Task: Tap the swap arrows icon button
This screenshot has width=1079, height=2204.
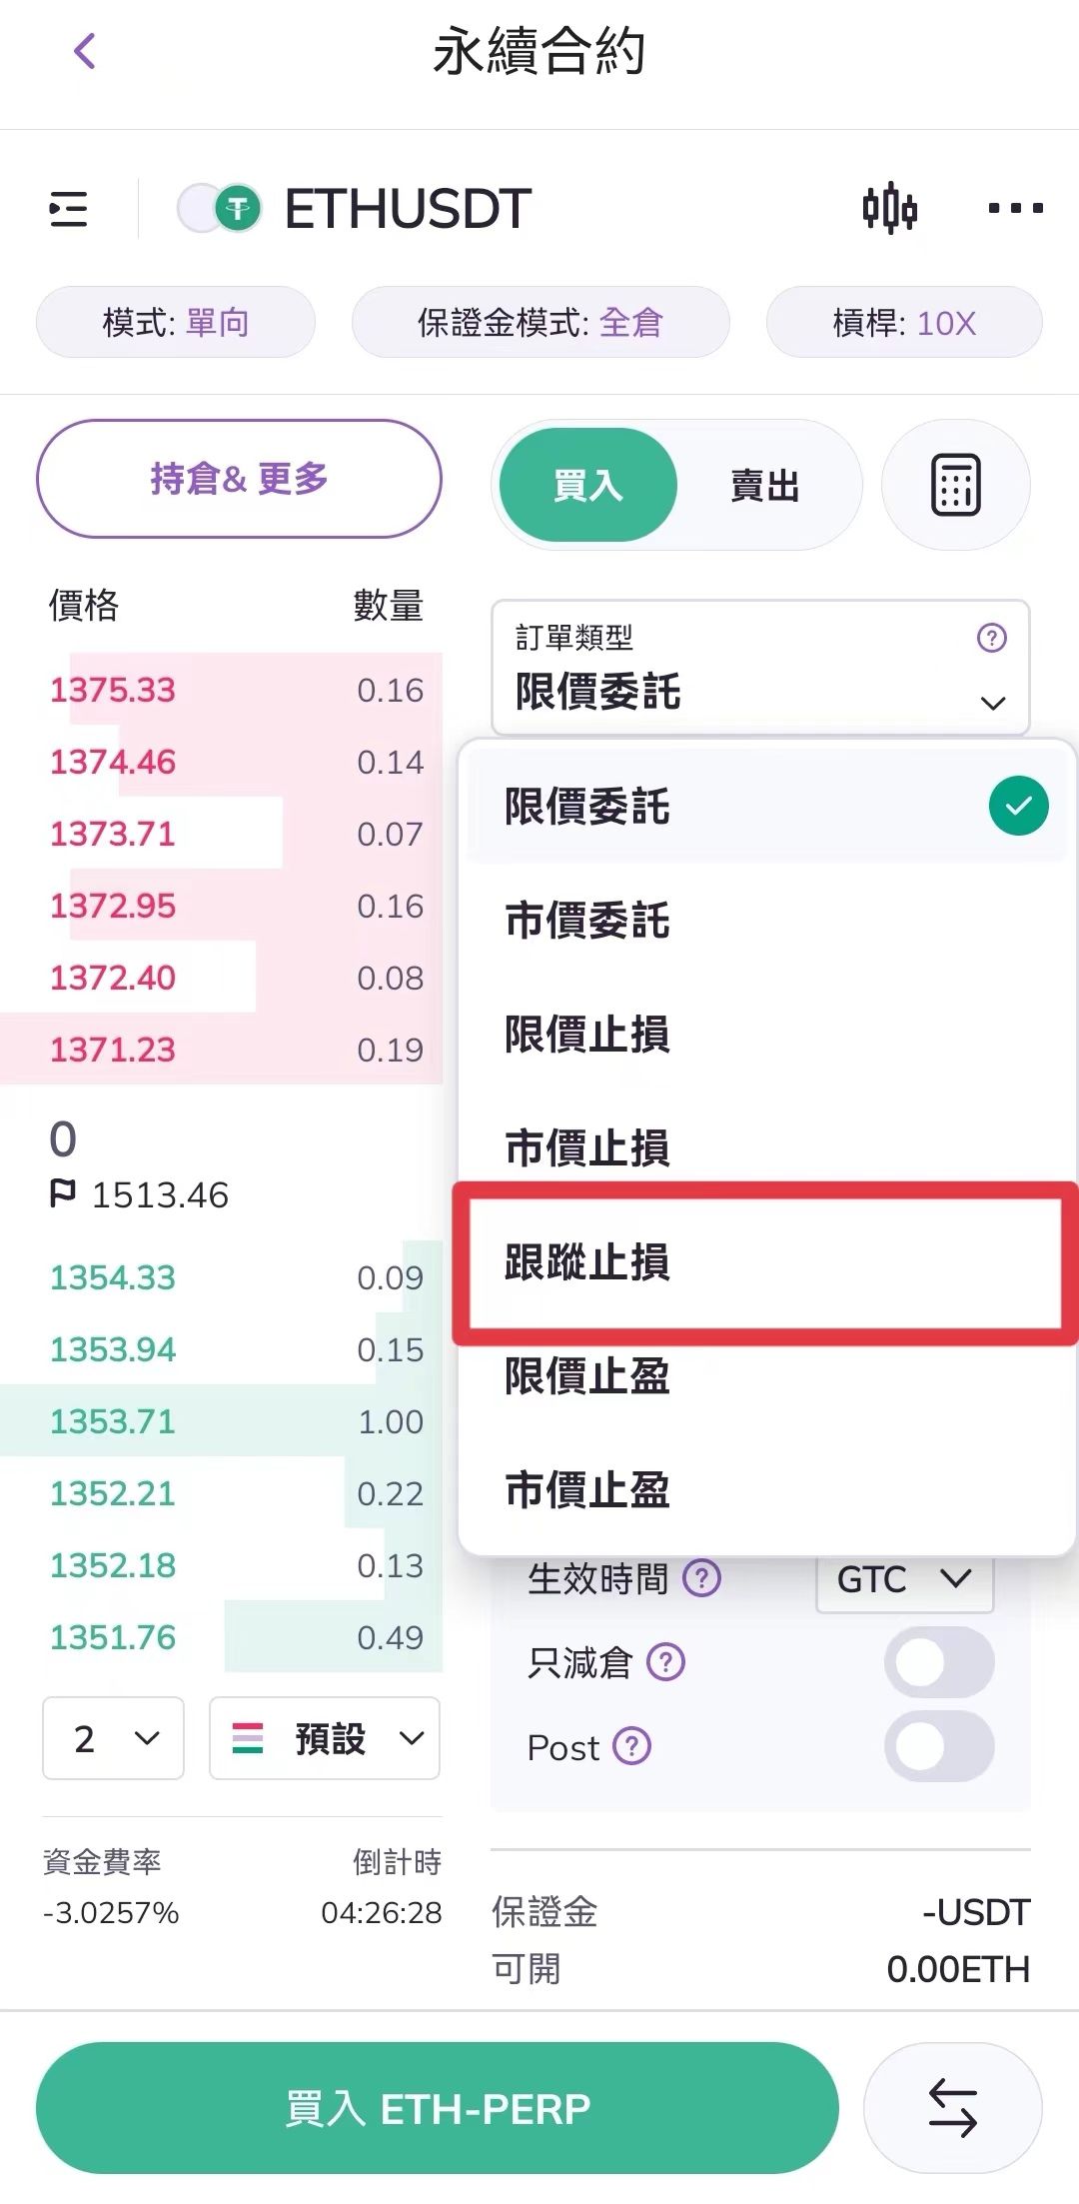Action: point(952,2108)
